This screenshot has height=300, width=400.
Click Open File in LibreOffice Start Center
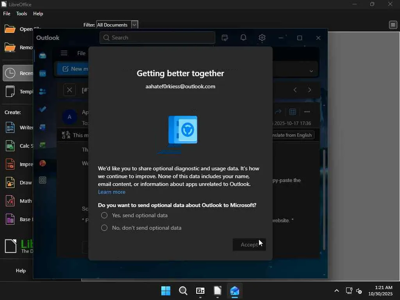point(18,29)
